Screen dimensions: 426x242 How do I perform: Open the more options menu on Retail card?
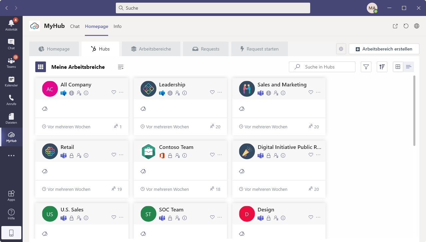pyautogui.click(x=121, y=155)
